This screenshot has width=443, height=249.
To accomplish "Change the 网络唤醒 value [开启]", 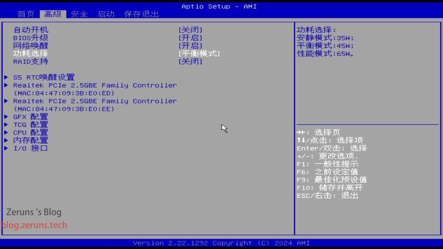I will click(190, 45).
